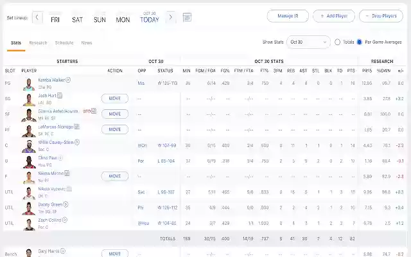Viewport: 411px width, 257px height.
Task: Select TODAY Oct 30 lineup day
Action: (x=150, y=17)
